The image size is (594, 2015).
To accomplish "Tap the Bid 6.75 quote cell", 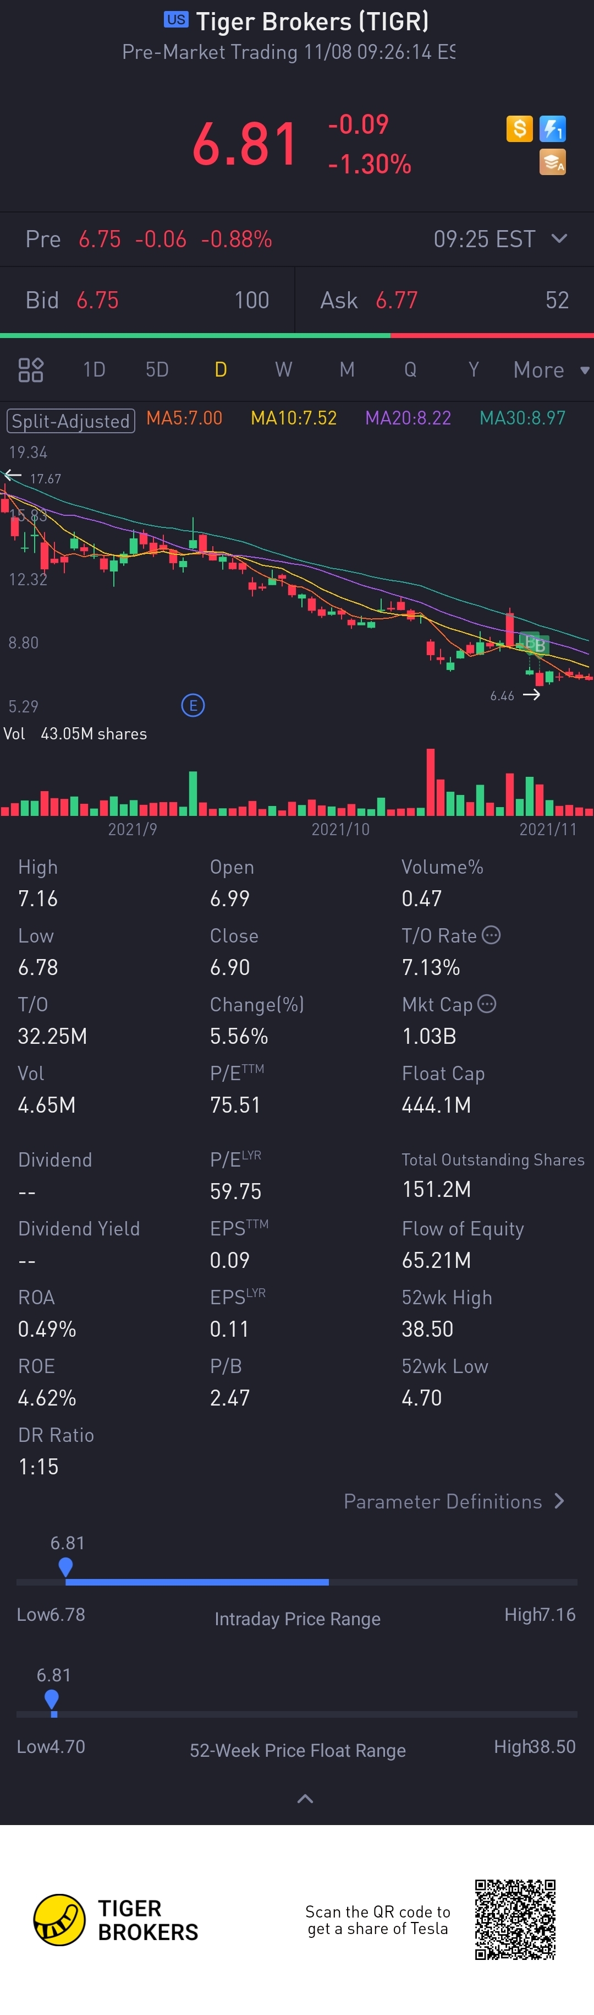I will 147,299.
